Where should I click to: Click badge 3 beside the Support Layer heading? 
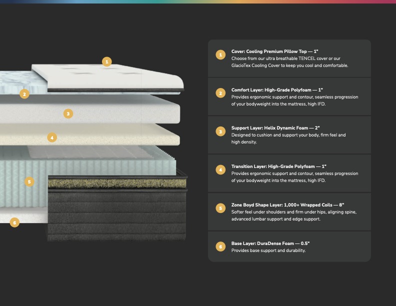click(x=220, y=131)
